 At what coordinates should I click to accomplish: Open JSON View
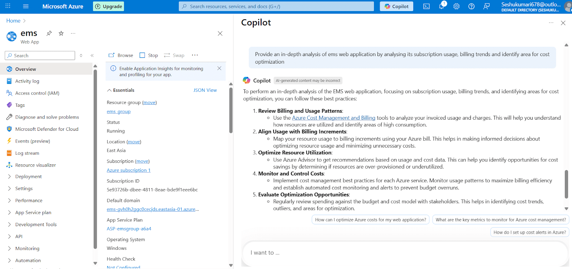[x=205, y=90]
